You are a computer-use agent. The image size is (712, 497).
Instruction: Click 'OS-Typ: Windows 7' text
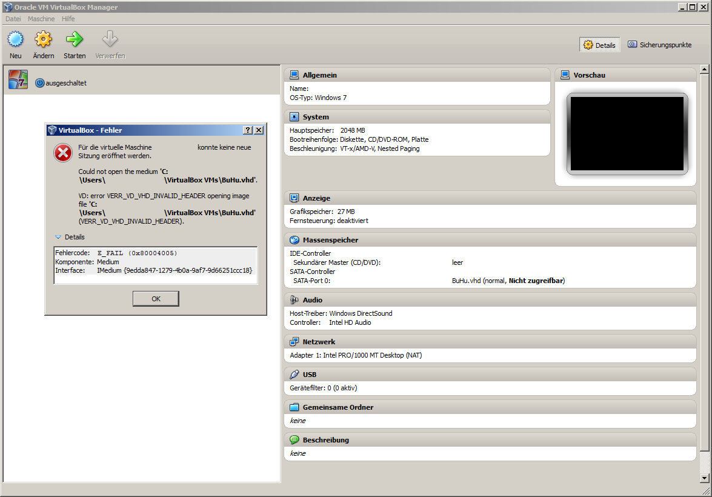pos(318,98)
